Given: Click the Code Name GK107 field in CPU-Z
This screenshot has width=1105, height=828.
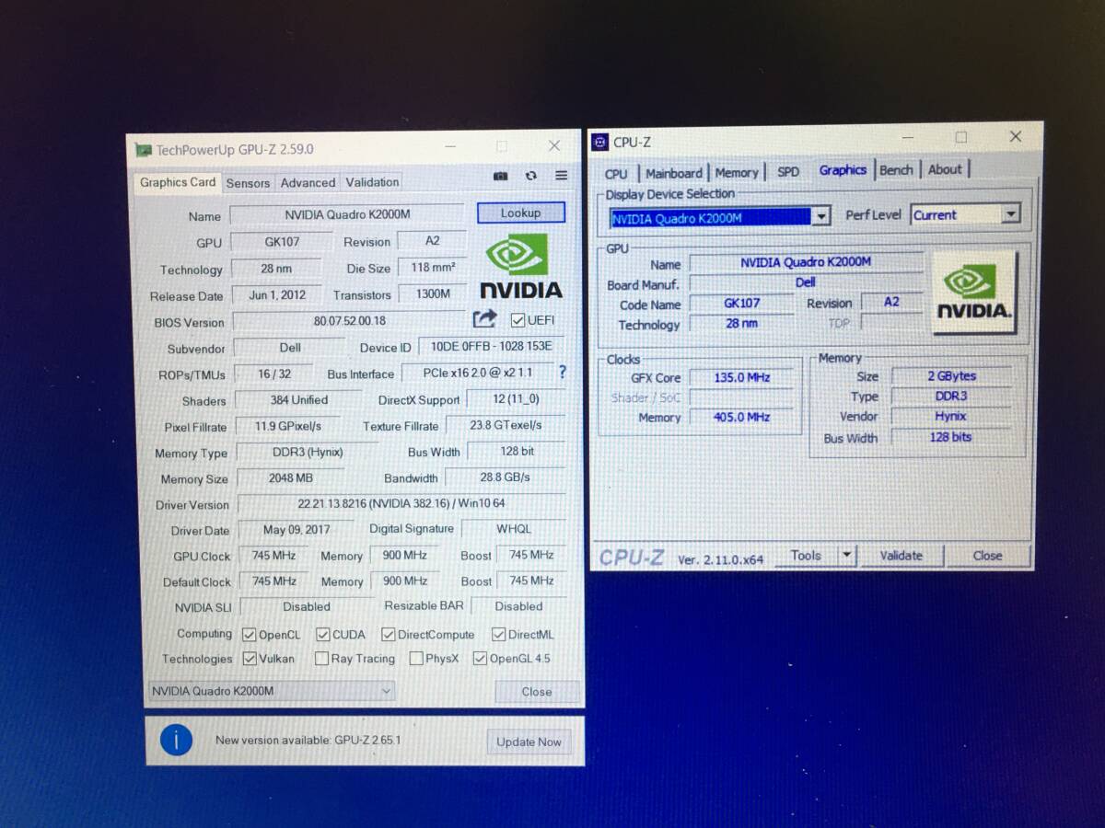Looking at the screenshot, I should (x=741, y=304).
